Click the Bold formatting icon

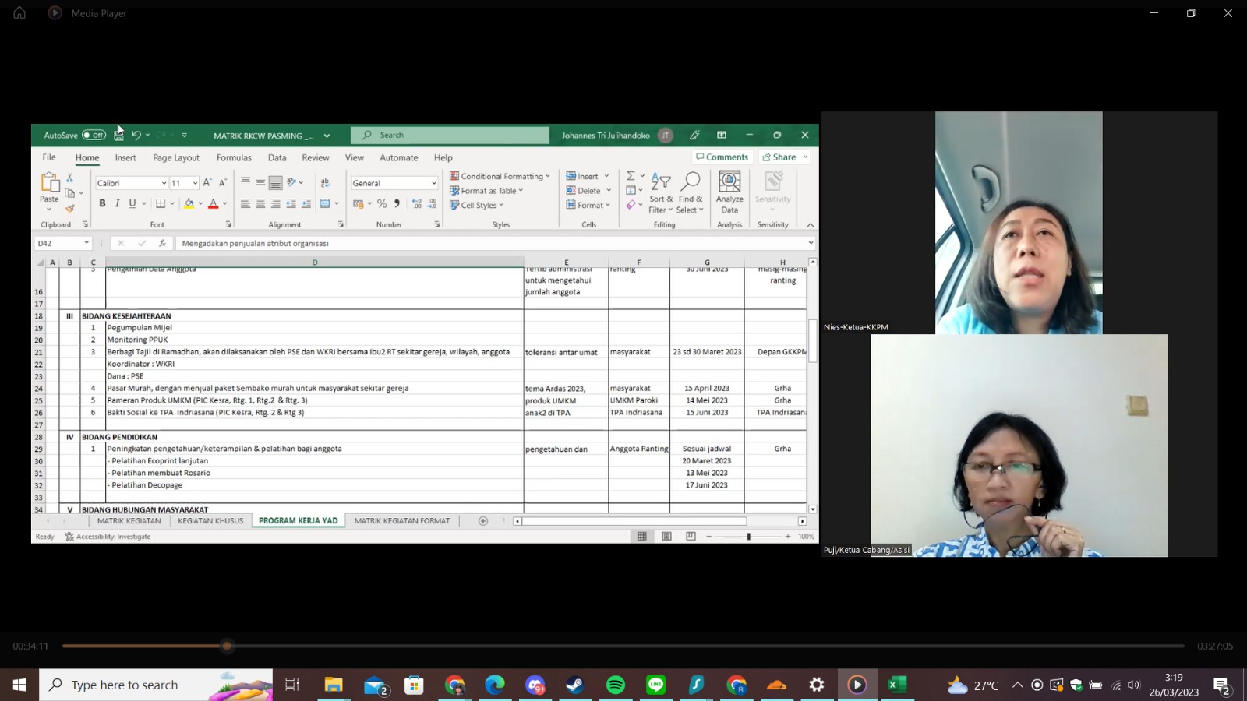click(102, 203)
